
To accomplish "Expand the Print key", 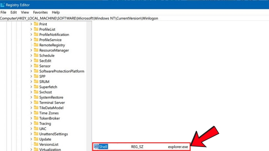I will pyautogui.click(x=31, y=24).
